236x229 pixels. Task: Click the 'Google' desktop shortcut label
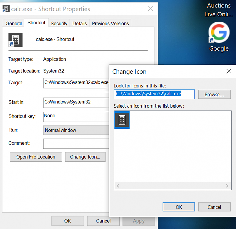(219, 48)
